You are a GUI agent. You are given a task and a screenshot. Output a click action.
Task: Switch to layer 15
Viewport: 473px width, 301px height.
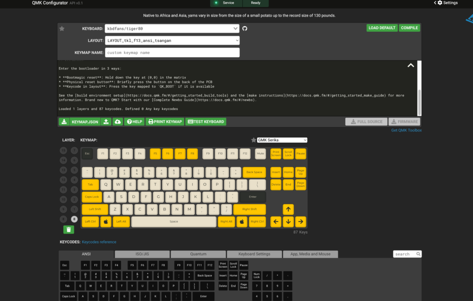pyautogui.click(x=63, y=150)
